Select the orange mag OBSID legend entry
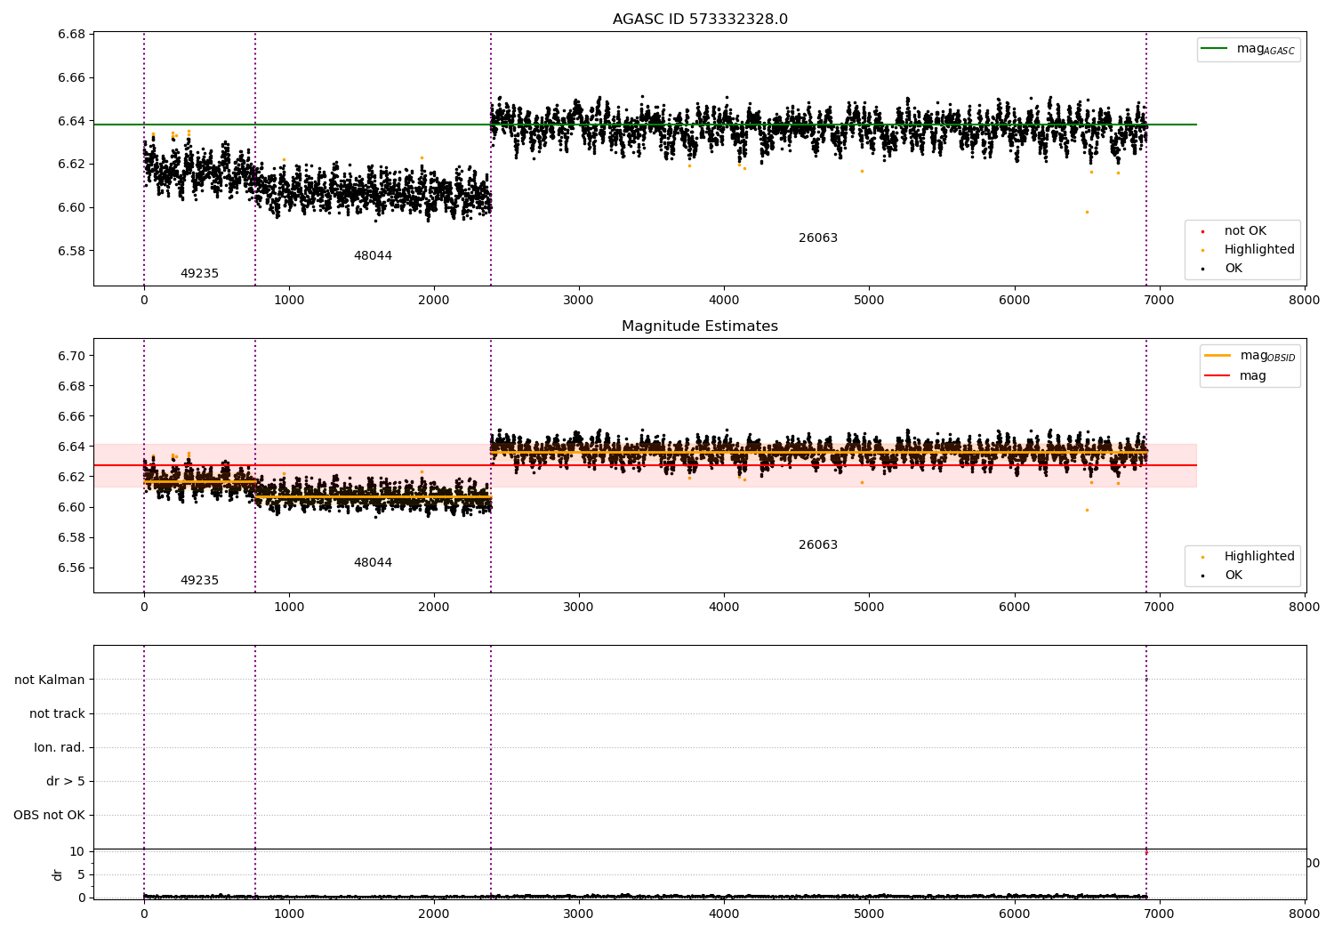 click(1250, 356)
